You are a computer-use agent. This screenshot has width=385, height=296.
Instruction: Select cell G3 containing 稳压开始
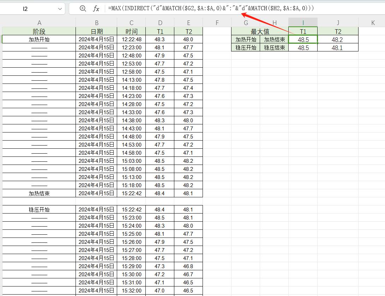(246, 48)
